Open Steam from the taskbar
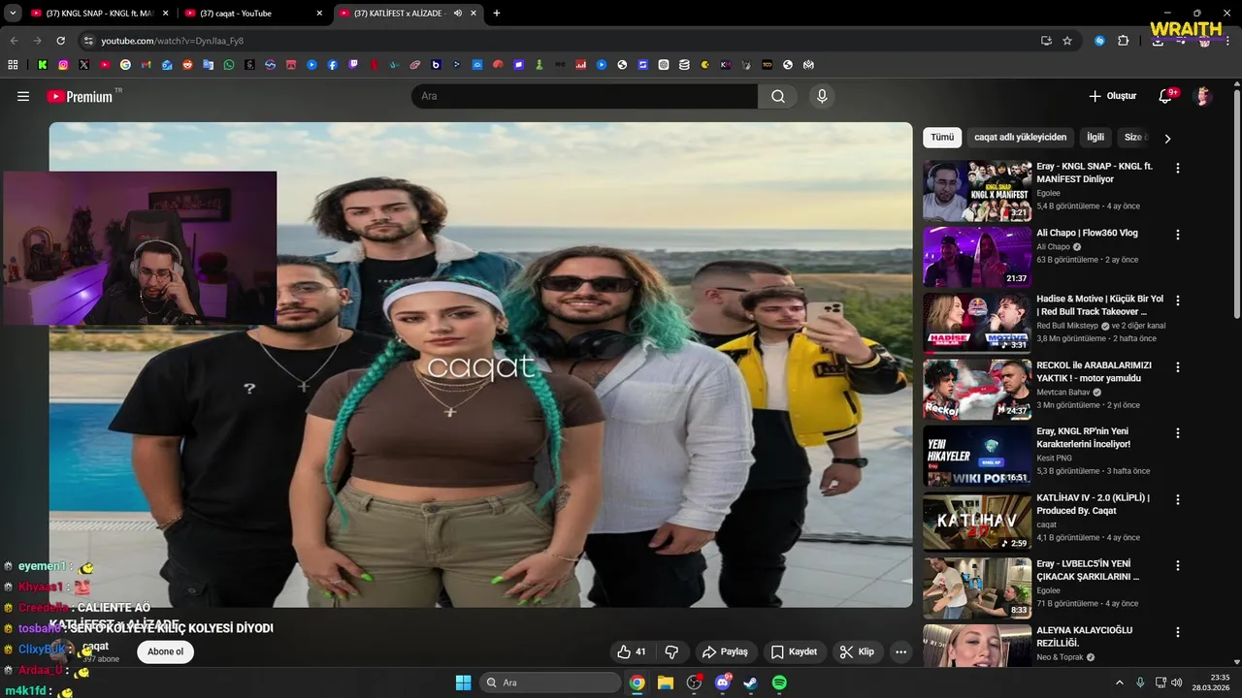This screenshot has width=1242, height=698. (751, 682)
